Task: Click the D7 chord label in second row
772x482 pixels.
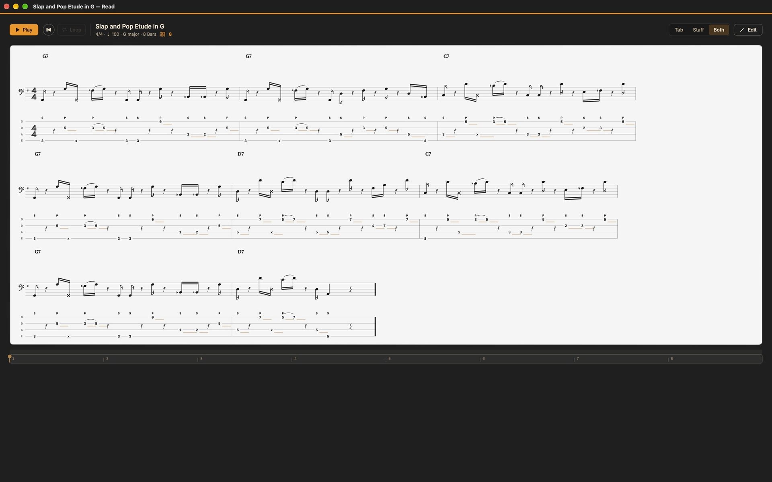Action: pos(240,154)
